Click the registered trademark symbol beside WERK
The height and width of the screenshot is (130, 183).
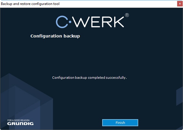(x=127, y=15)
